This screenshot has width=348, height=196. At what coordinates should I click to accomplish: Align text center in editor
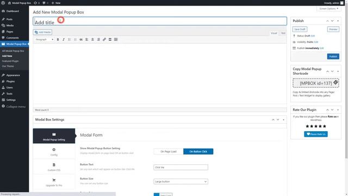coord(92,39)
